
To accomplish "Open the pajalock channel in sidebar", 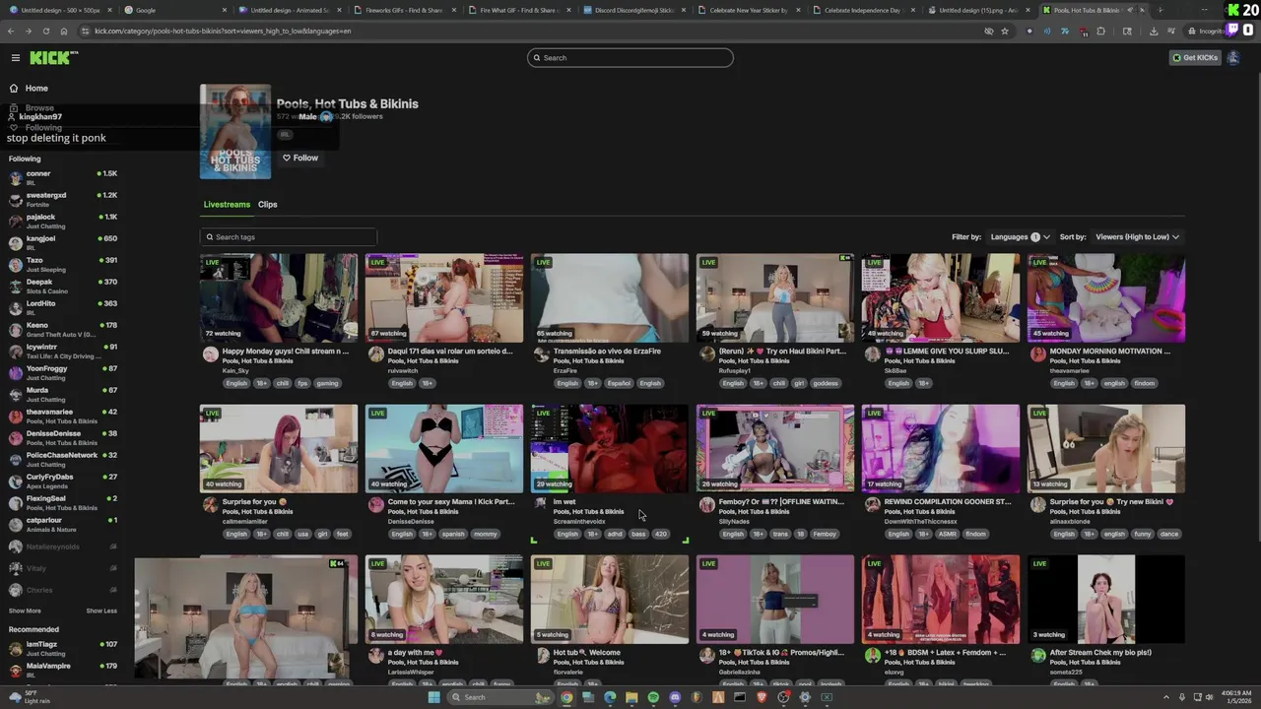I will coord(63,222).
